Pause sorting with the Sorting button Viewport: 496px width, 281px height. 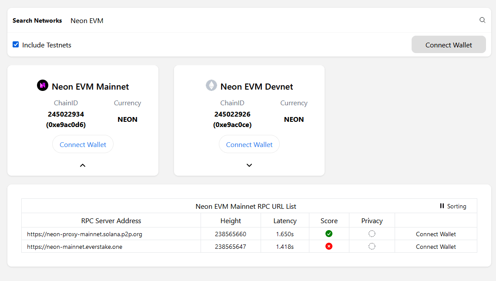coord(453,206)
